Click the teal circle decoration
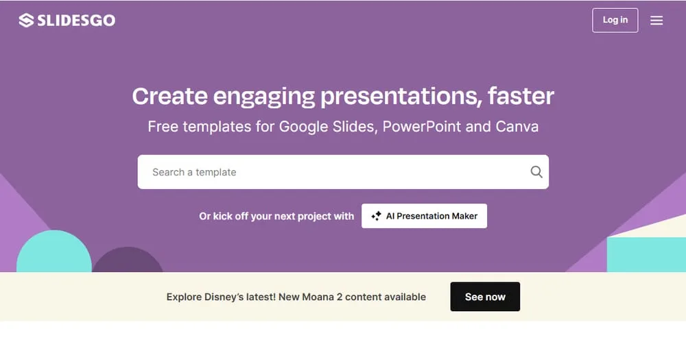Image resolution: width=686 pixels, height=353 pixels. (54, 252)
